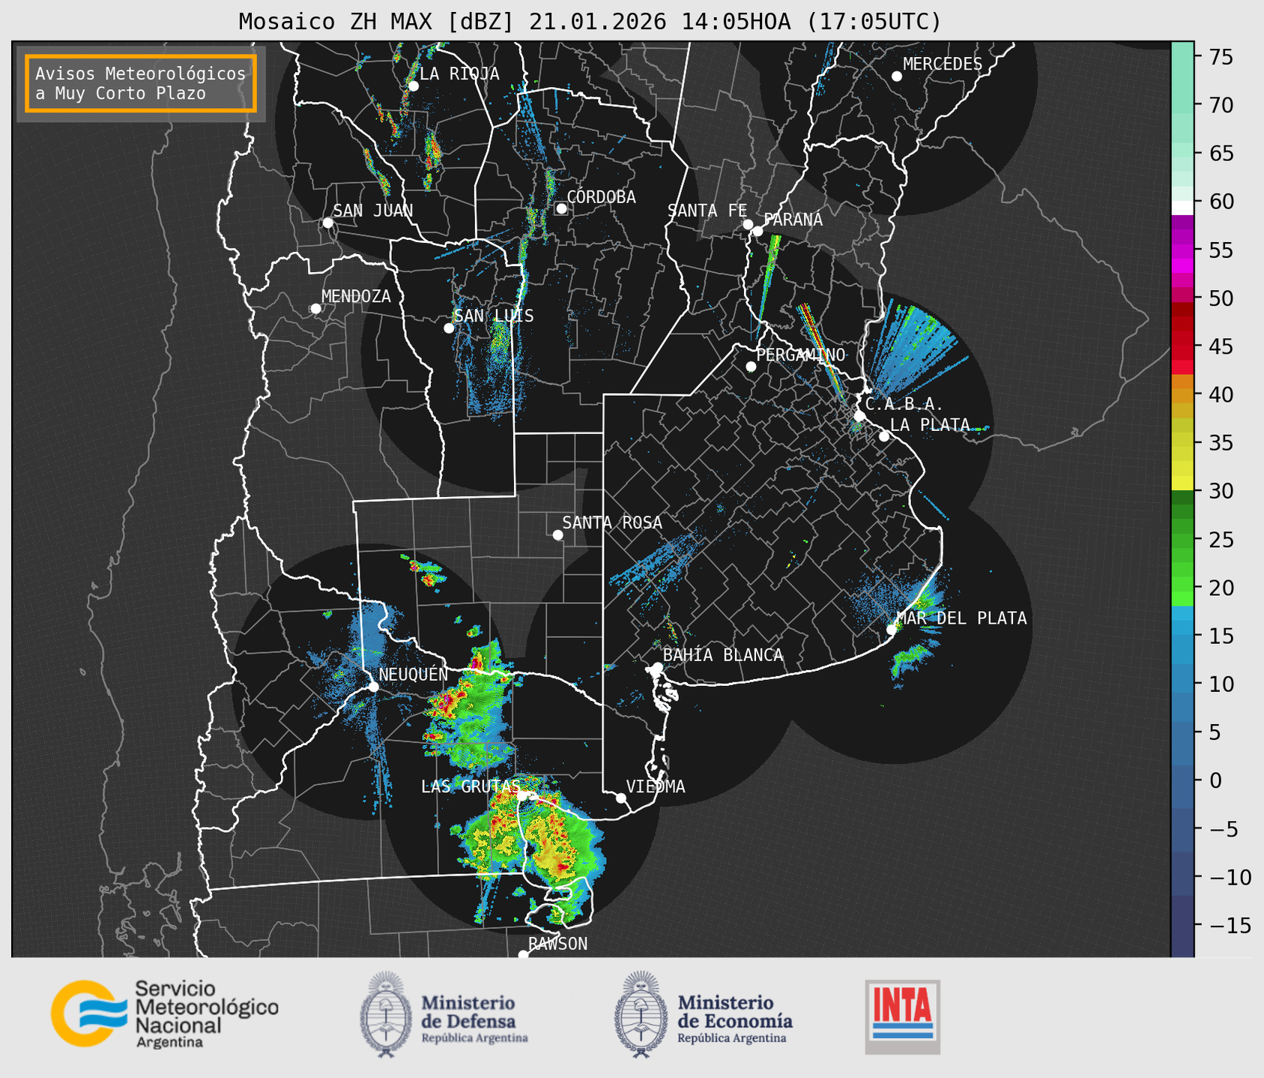Select the Mendoza city marker dot

[x=315, y=309]
